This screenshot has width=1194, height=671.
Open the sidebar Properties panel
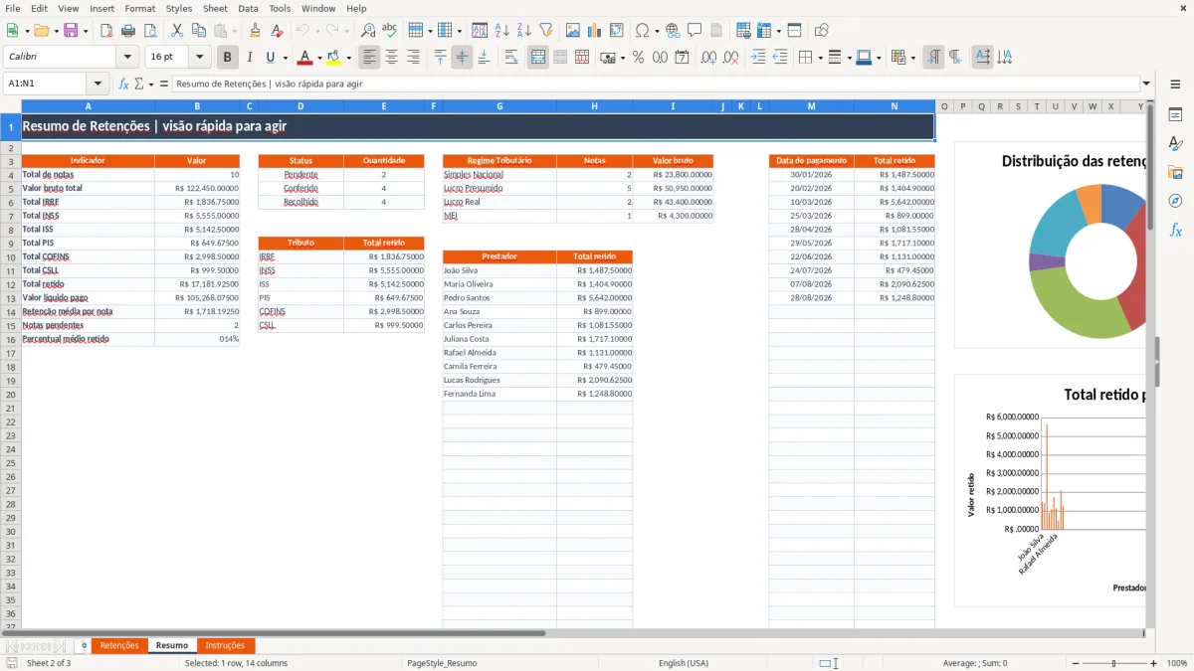pos(1175,115)
